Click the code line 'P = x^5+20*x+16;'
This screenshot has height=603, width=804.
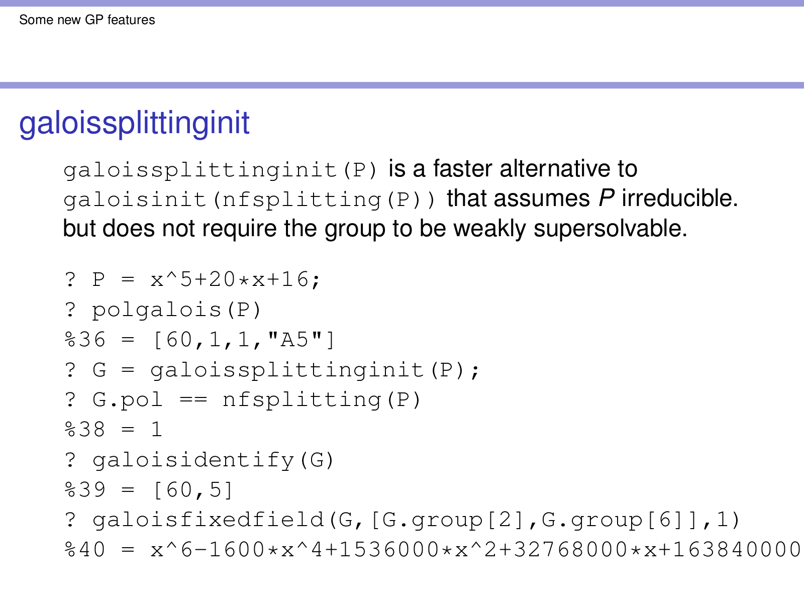pos(206,279)
